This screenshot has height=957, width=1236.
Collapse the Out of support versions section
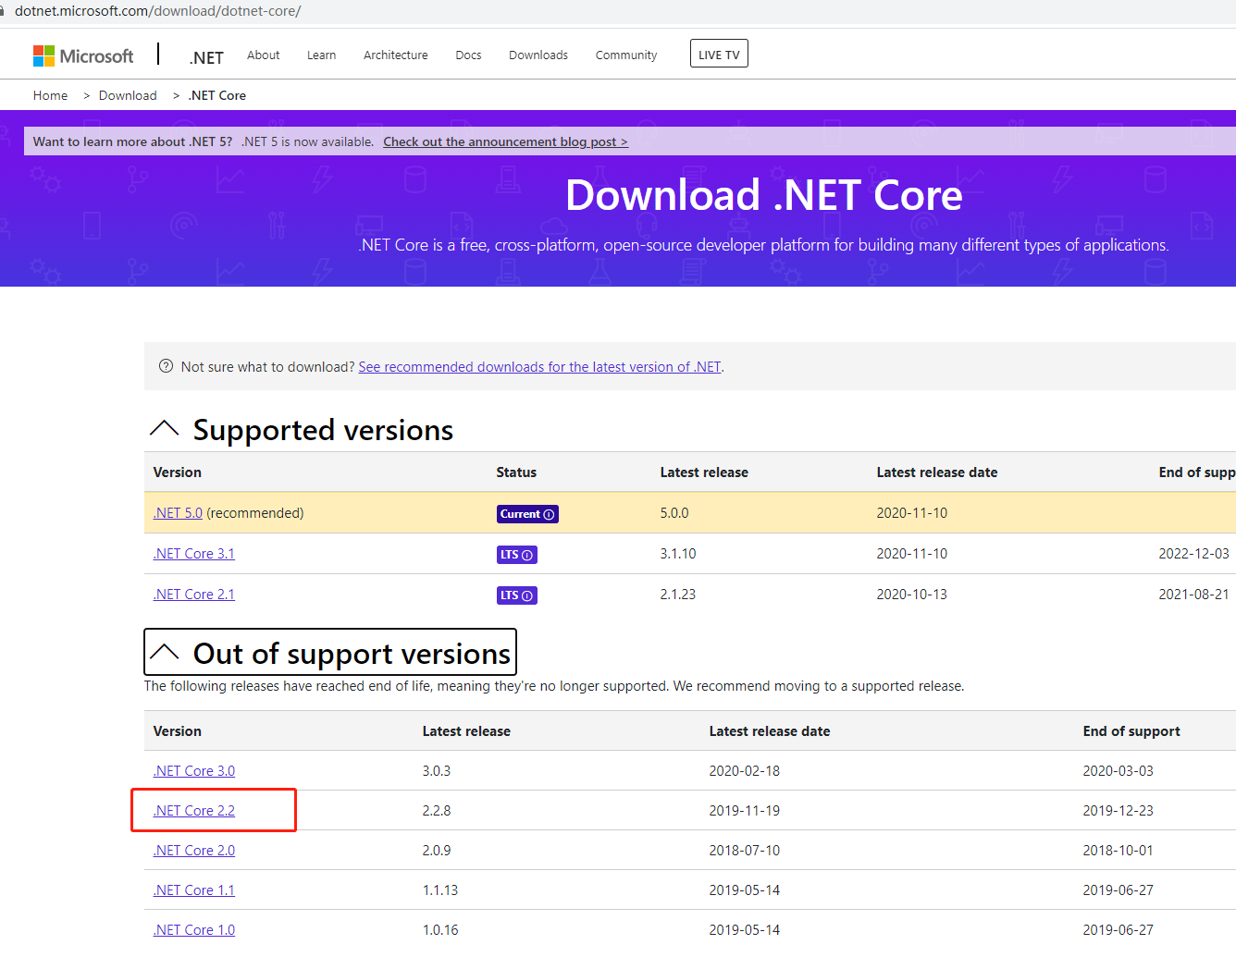165,652
